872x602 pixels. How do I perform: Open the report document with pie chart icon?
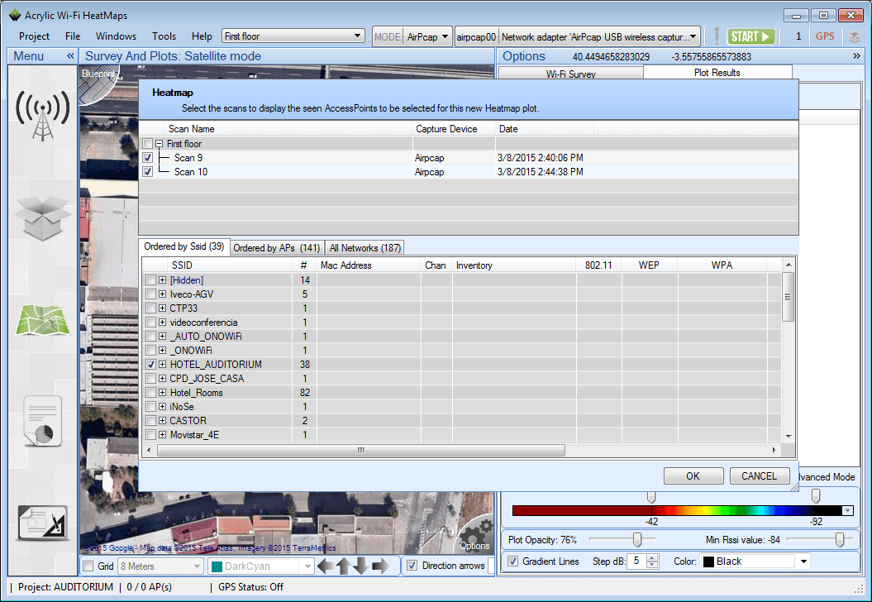tap(43, 421)
